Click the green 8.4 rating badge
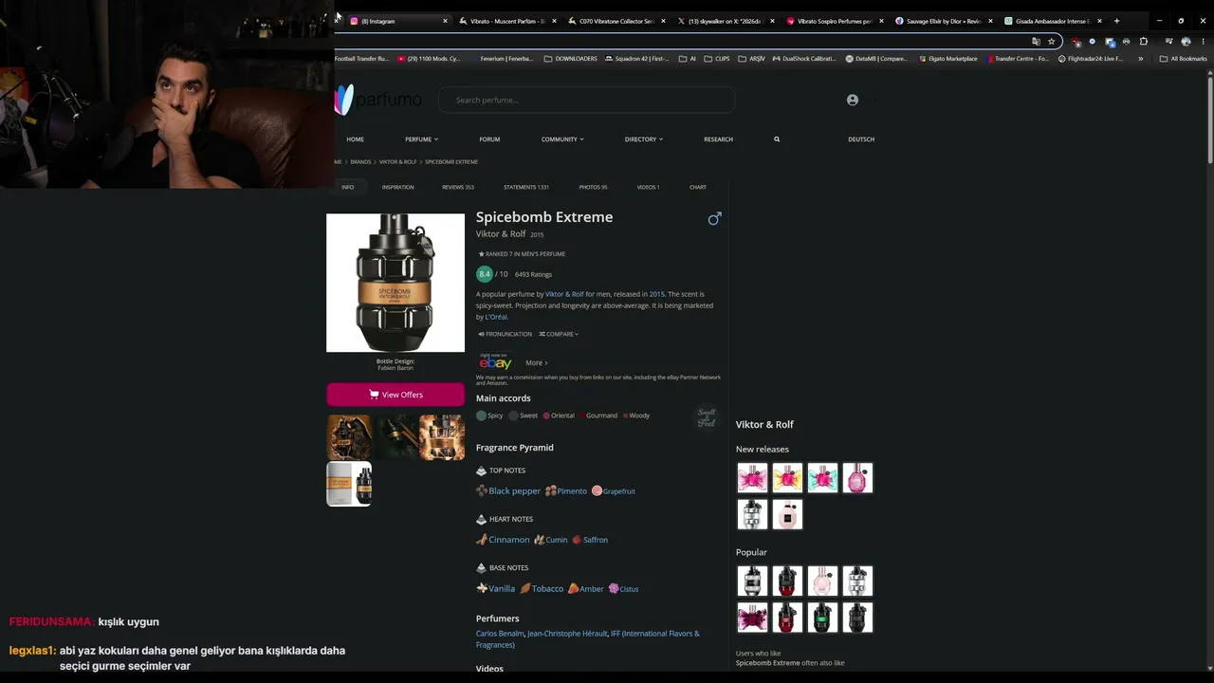This screenshot has height=683, width=1214. click(485, 274)
